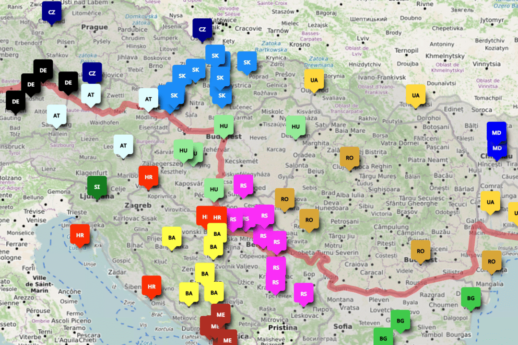Viewport: 518px width, 345px height.
Task: Click the BG marker near Sliven
Action: click(401, 322)
